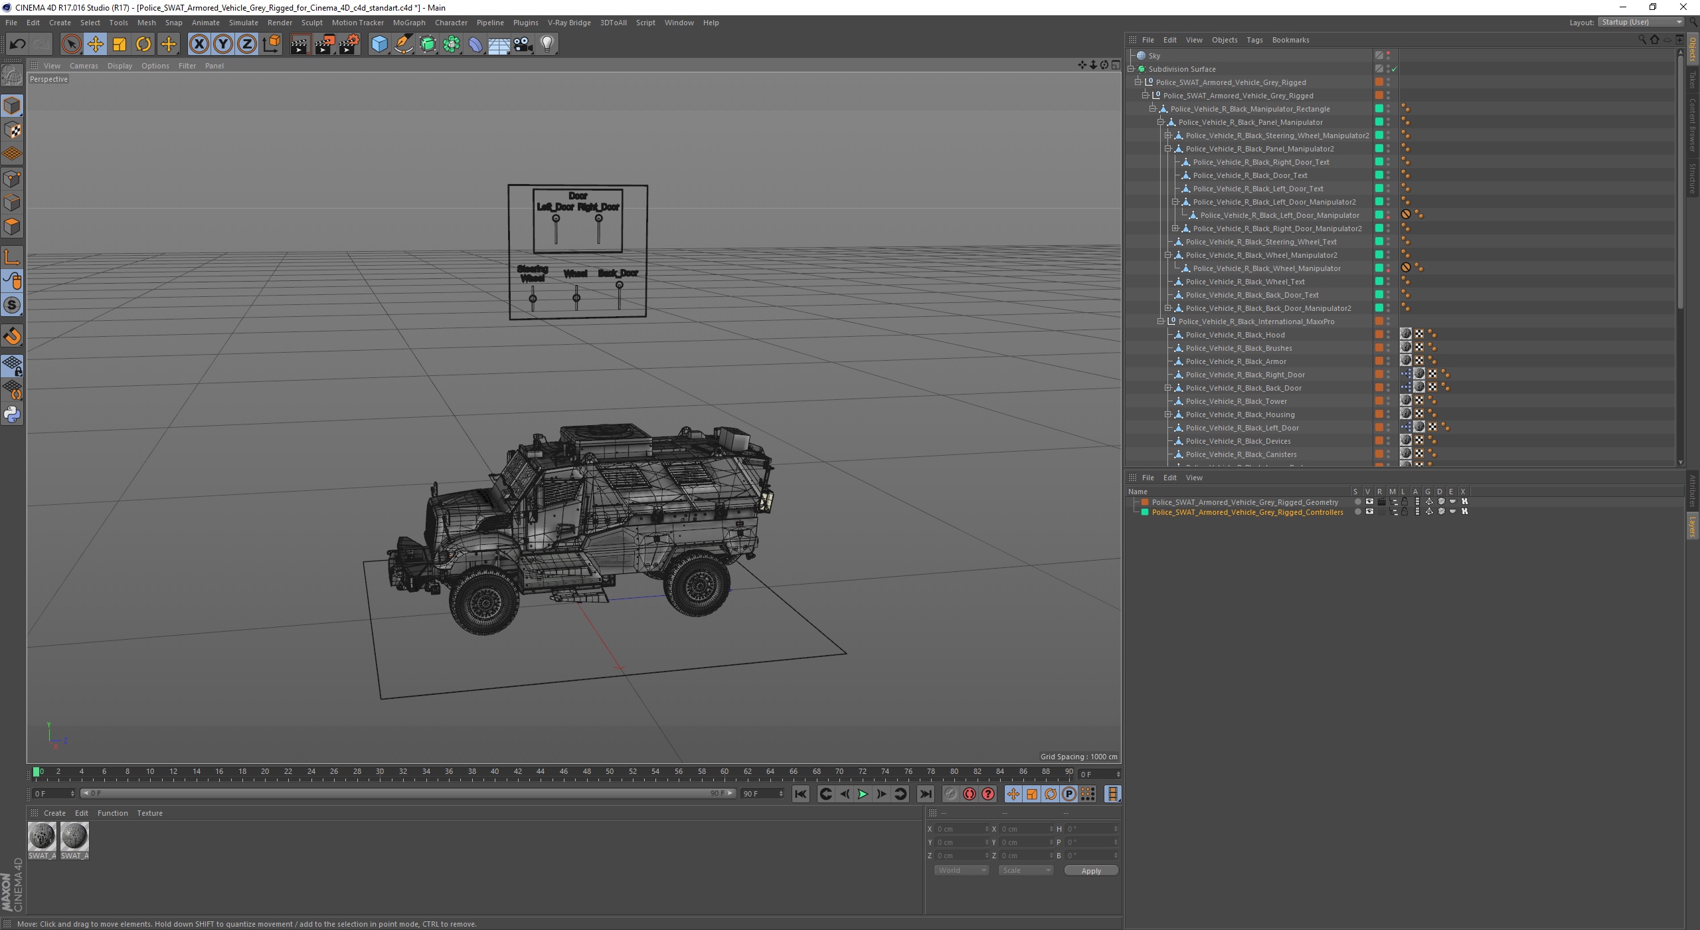Toggle Autokeying button in timeline
This screenshot has height=930, width=1700.
[970, 794]
